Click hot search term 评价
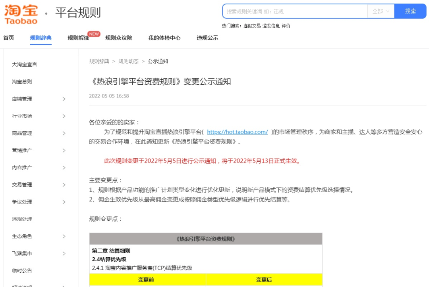 point(286,26)
